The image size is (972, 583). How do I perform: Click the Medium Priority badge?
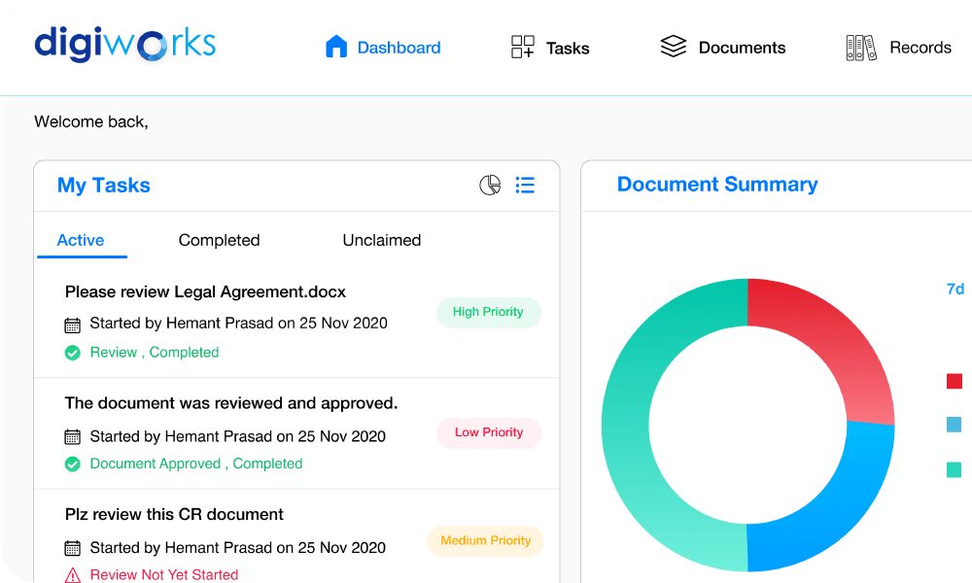point(485,541)
